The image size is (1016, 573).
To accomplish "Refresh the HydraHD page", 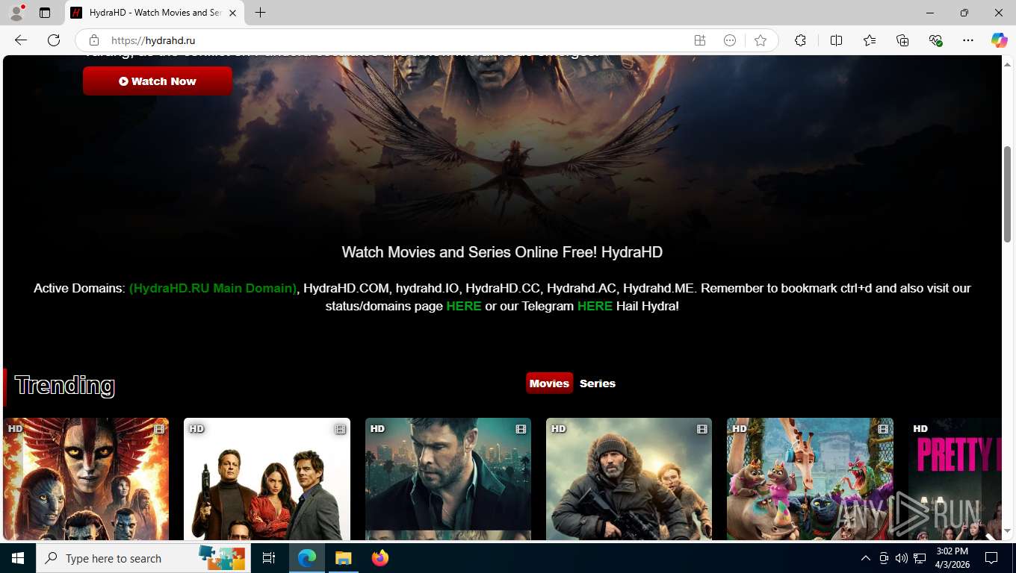I will pyautogui.click(x=54, y=40).
